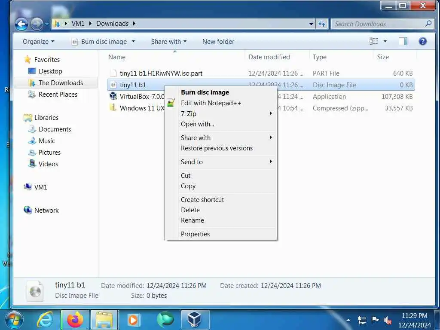Click the Network globe icon
This screenshot has width=440, height=330.
[28, 210]
